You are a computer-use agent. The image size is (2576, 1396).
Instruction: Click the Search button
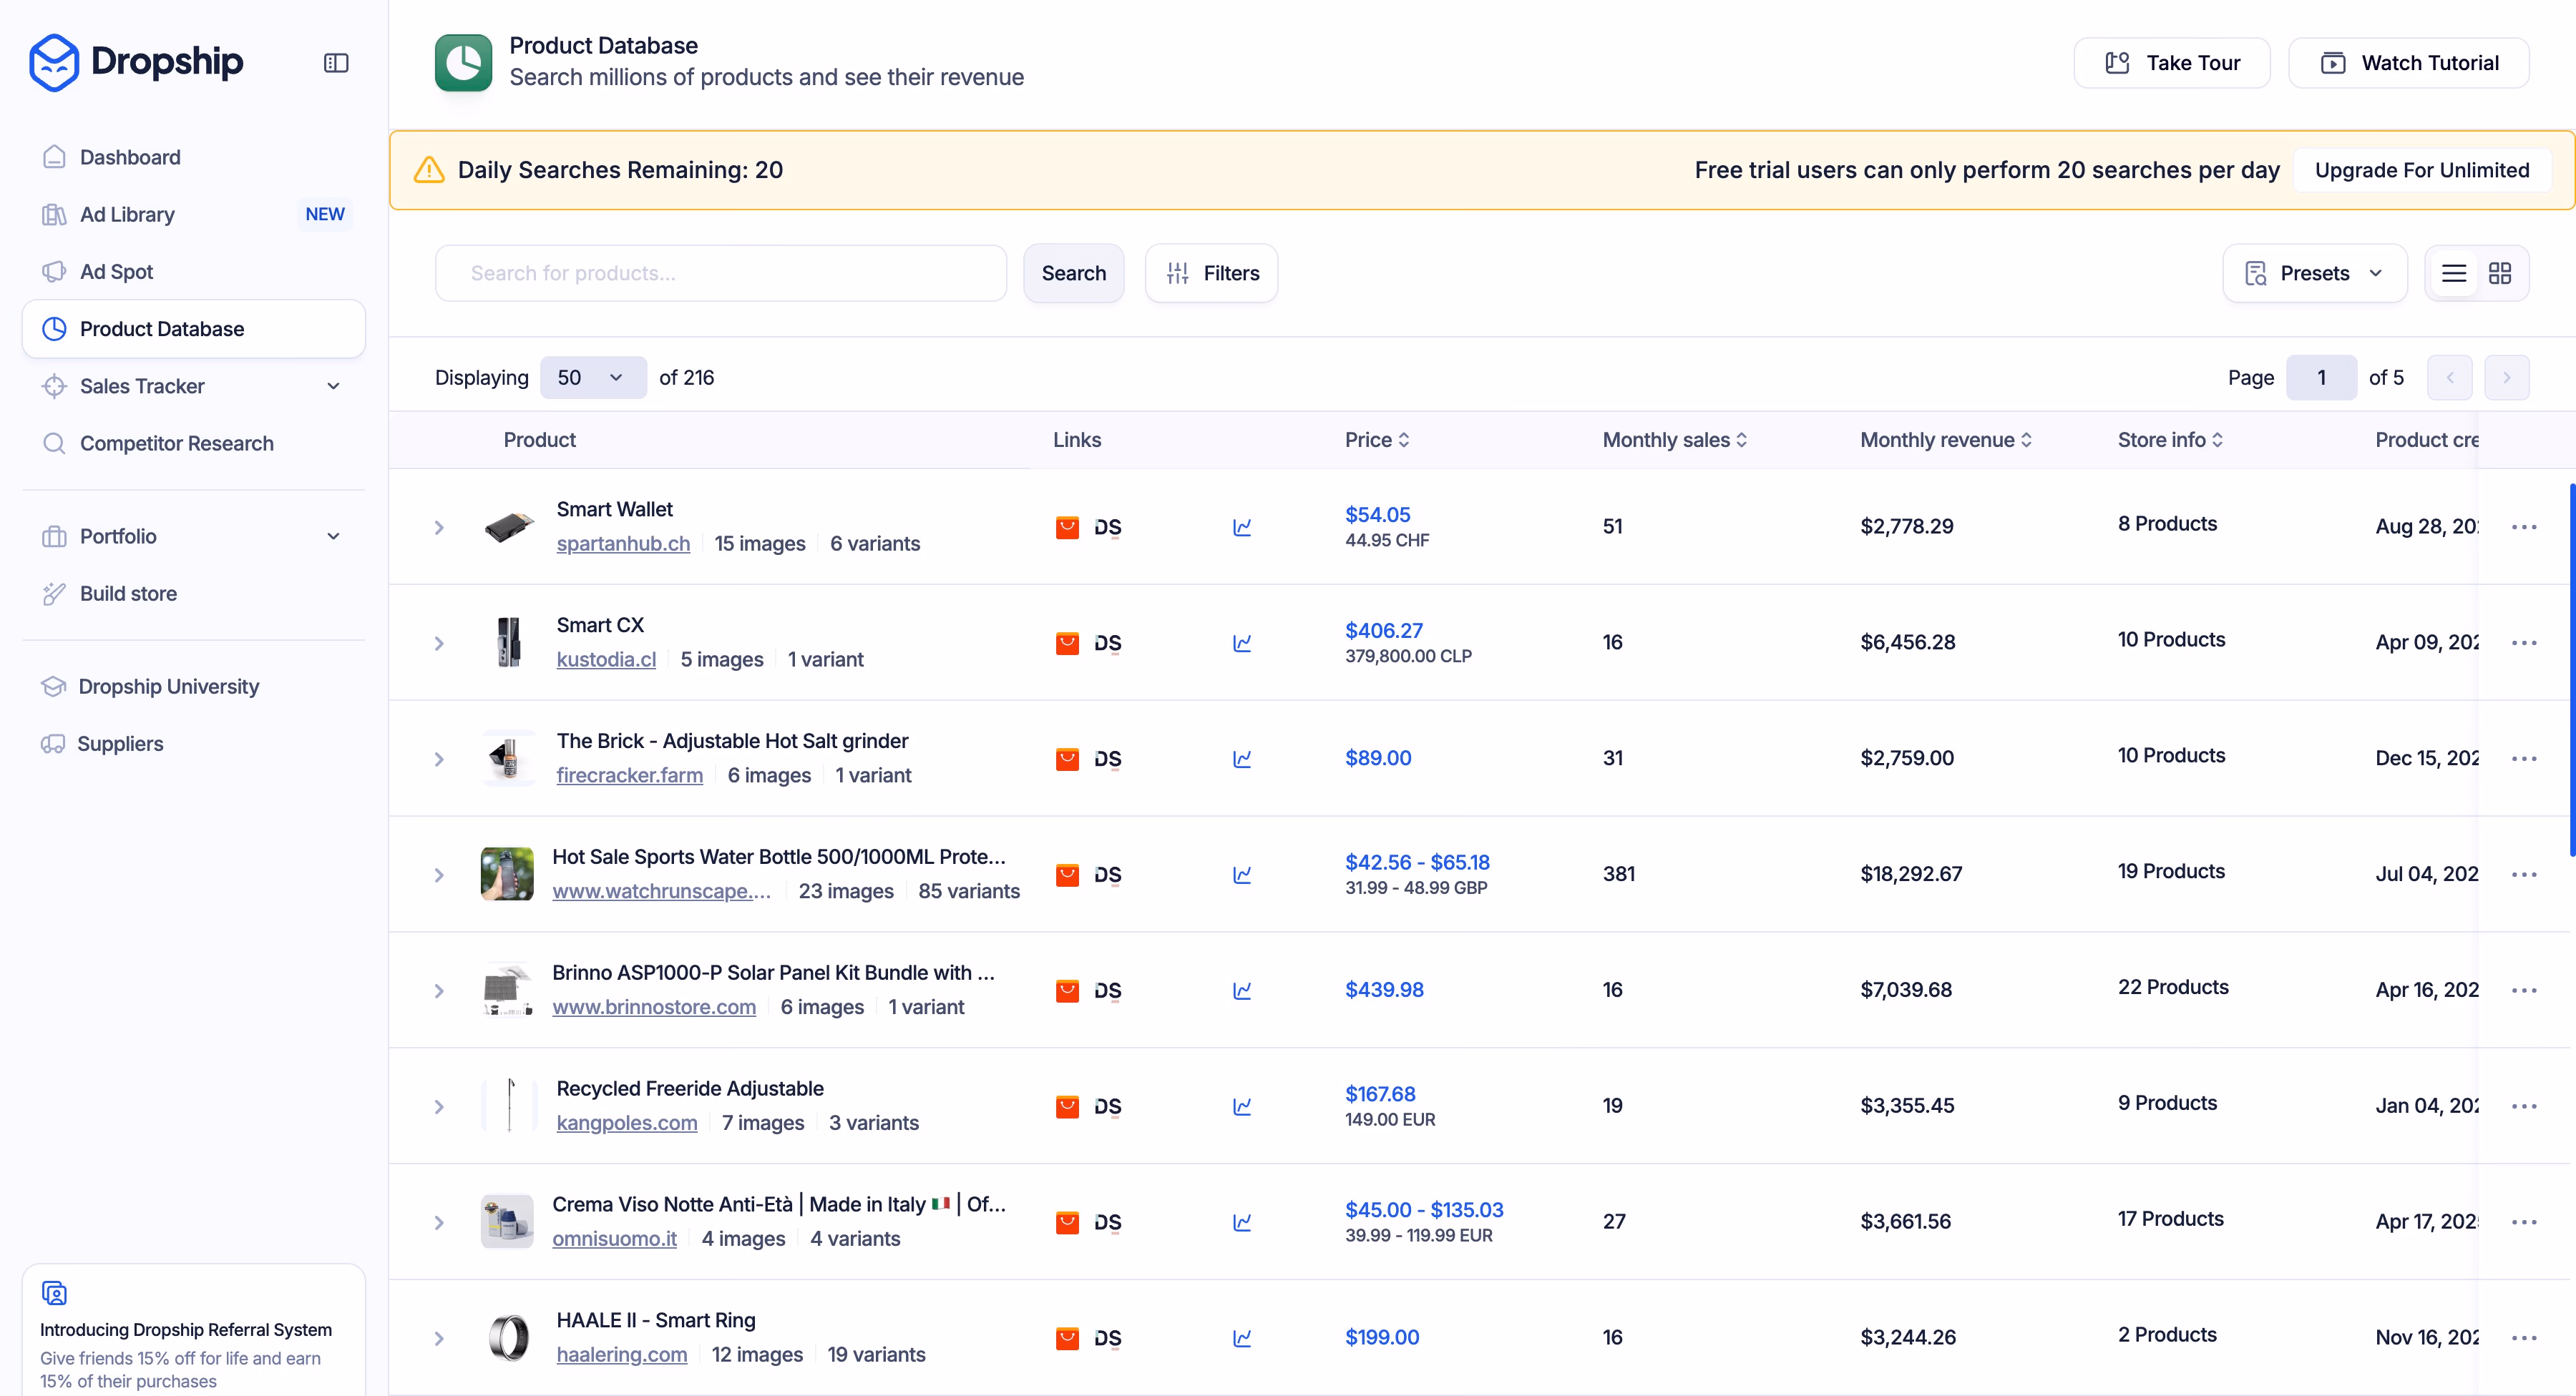(1073, 272)
